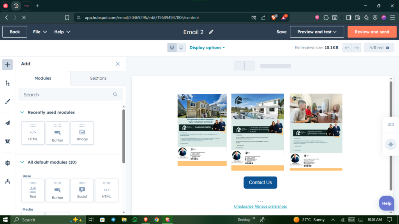Open the Windows Start menu
The image size is (399, 224).
5,220
